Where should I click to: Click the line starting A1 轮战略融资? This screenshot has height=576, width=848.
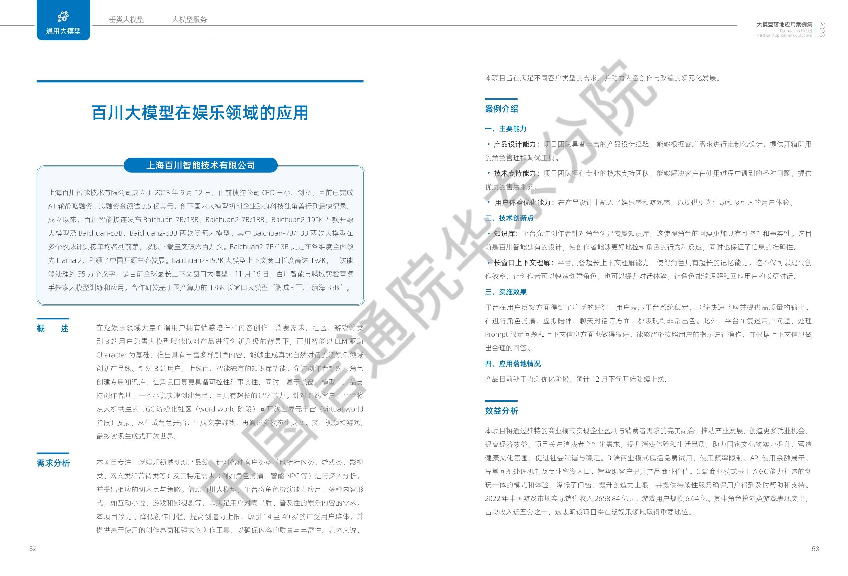pos(200,206)
